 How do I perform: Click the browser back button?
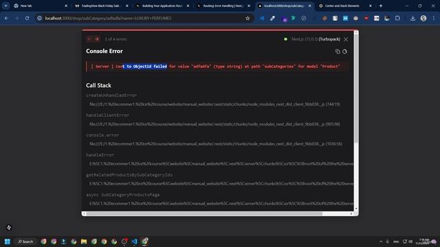[6, 19]
